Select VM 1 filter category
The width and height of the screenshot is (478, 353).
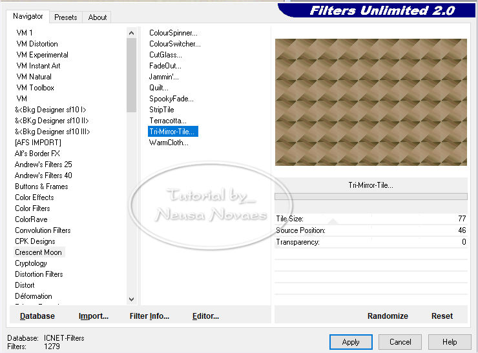pos(25,32)
